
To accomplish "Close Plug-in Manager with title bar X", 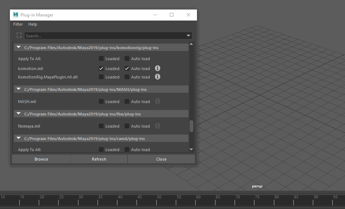I will click(188, 15).
